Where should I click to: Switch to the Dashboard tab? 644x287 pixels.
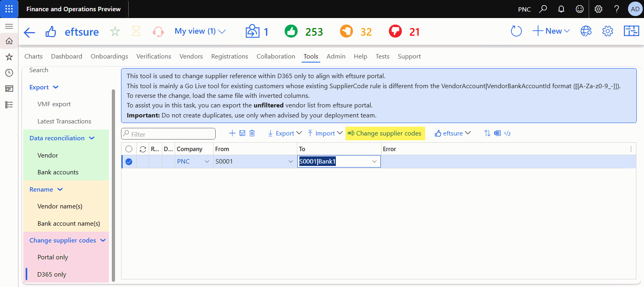click(x=67, y=57)
